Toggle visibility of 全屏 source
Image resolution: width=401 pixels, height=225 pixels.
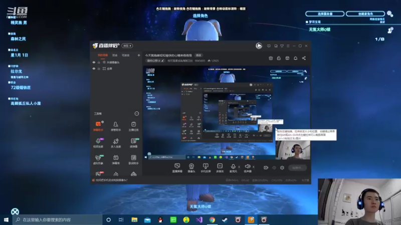pyautogui.click(x=94, y=68)
